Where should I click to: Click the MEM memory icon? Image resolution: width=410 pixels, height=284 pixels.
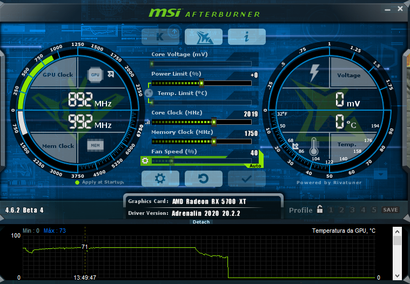pos(95,146)
